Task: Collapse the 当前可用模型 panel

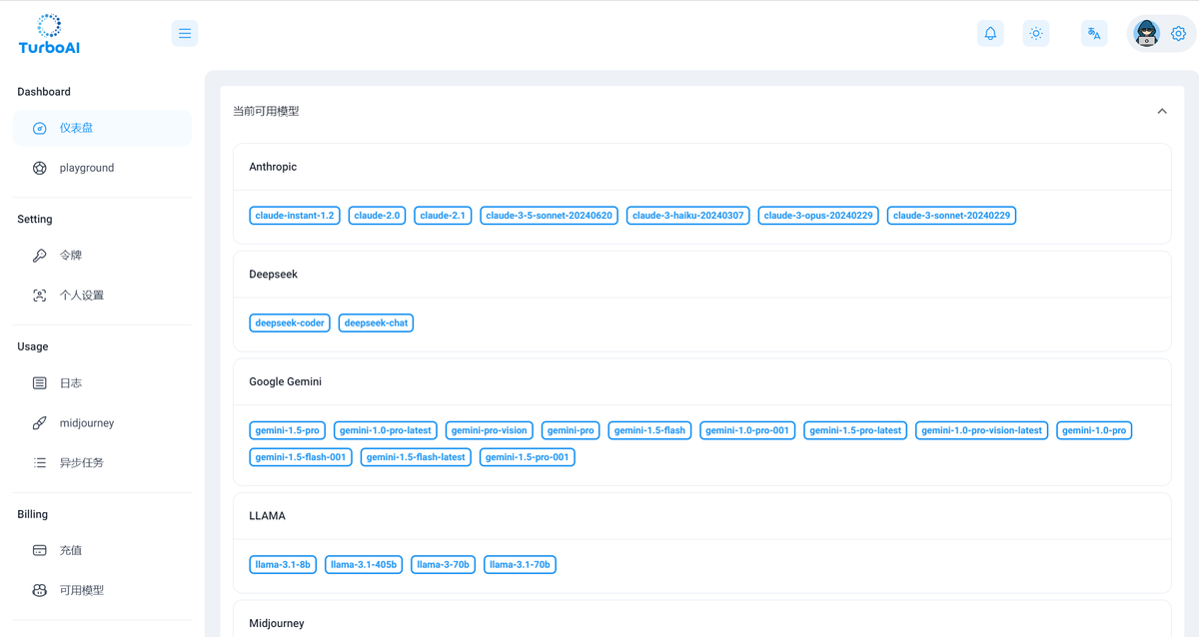Action: coord(1162,111)
